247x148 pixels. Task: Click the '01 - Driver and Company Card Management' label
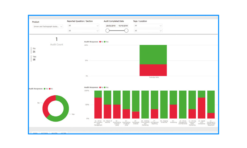click(x=98, y=123)
